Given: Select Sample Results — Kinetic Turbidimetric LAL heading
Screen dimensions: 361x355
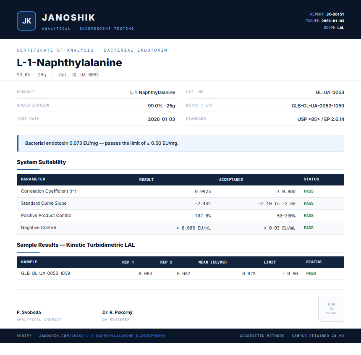Looking at the screenshot, I should (x=76, y=245).
